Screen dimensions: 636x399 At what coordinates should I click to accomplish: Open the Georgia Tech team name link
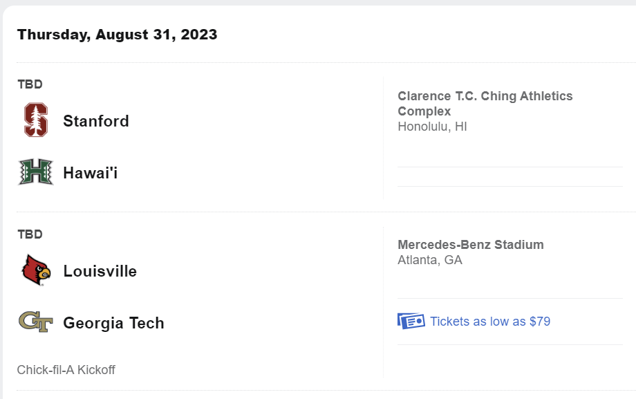pyautogui.click(x=114, y=323)
